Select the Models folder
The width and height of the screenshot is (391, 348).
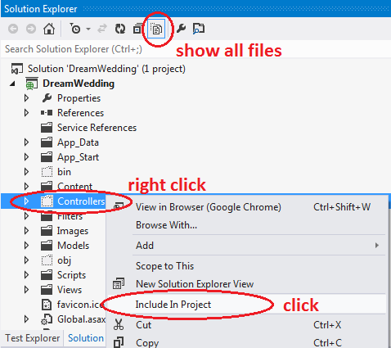(73, 246)
